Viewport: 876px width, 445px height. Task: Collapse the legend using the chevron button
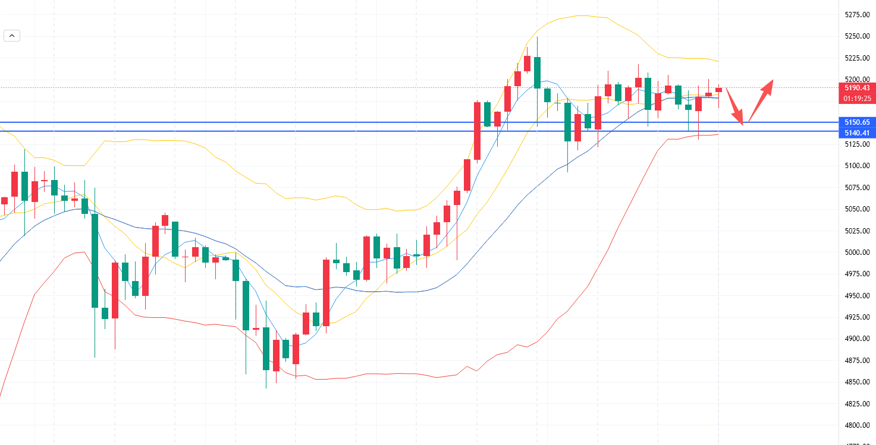12,36
